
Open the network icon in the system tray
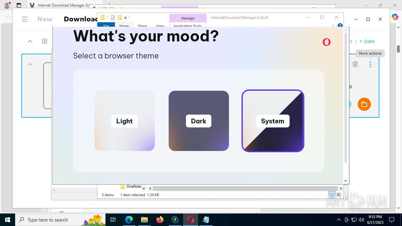coord(354,220)
